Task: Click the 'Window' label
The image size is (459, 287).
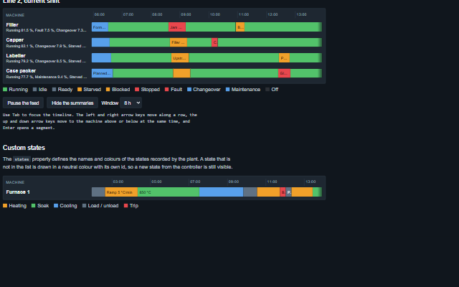Action: [110, 103]
